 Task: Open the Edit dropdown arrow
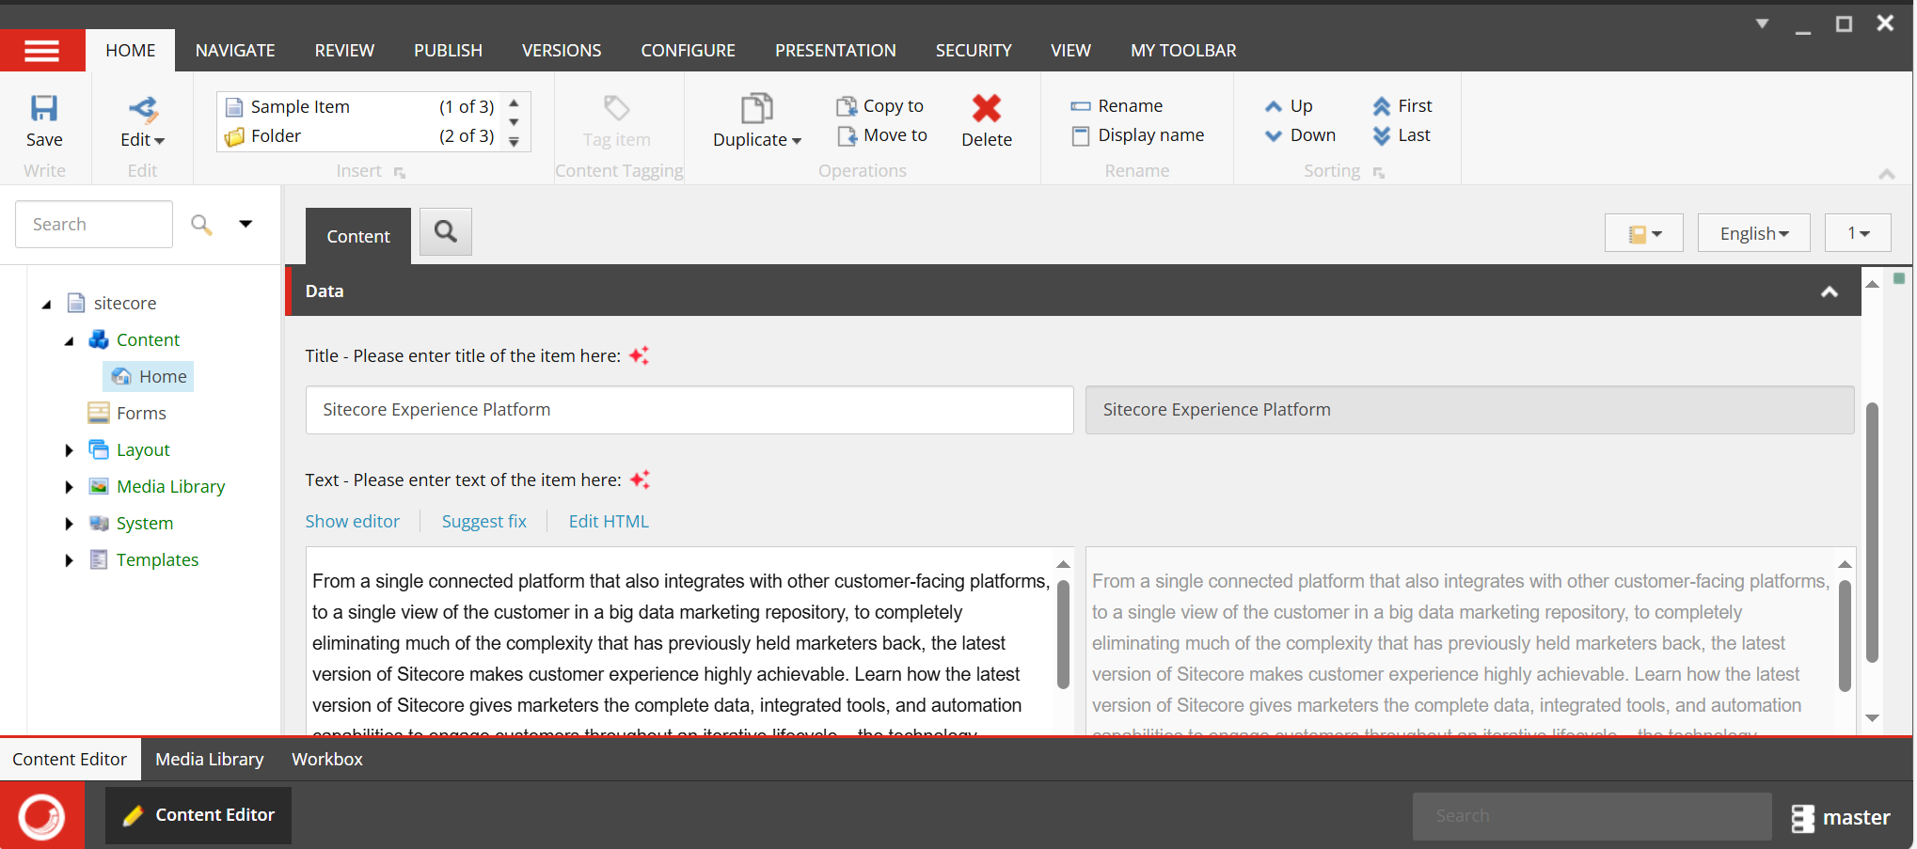point(159,141)
